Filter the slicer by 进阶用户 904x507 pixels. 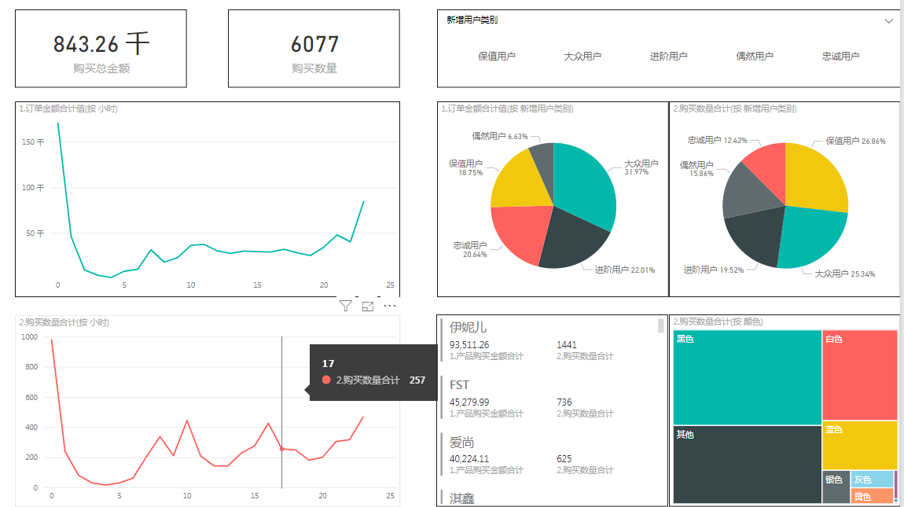pyautogui.click(x=668, y=56)
